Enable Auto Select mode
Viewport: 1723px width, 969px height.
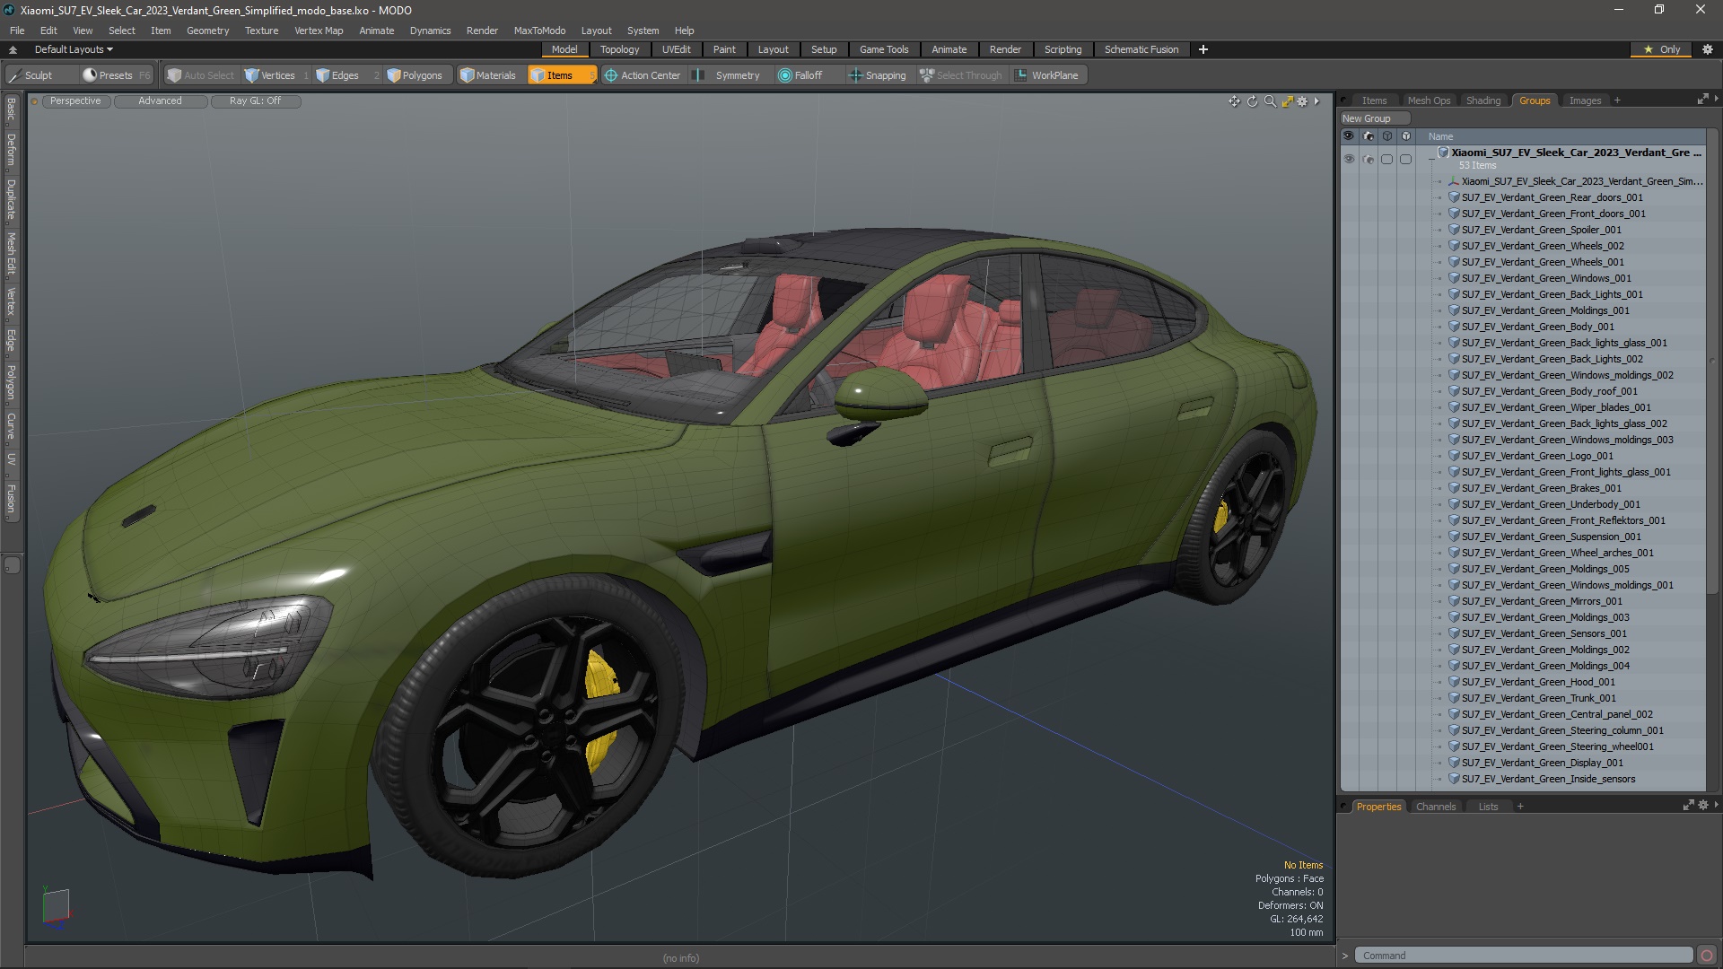coord(201,75)
